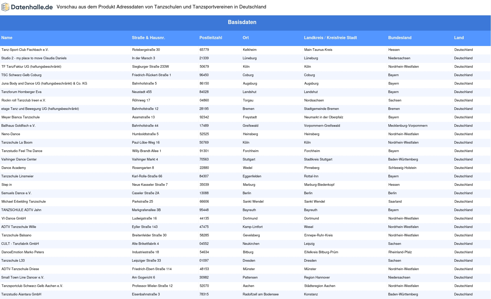
Task: Select Tanzschule L33 entry
Action: [x=13, y=260]
